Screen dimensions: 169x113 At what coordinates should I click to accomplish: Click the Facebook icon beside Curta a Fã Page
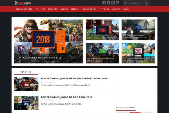click(x=117, y=108)
